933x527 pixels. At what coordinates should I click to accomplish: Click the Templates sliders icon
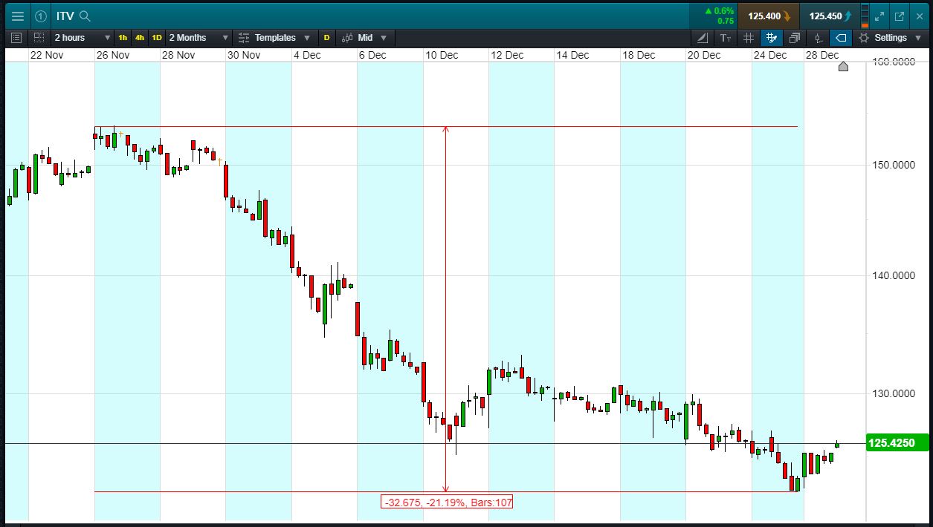pyautogui.click(x=244, y=37)
